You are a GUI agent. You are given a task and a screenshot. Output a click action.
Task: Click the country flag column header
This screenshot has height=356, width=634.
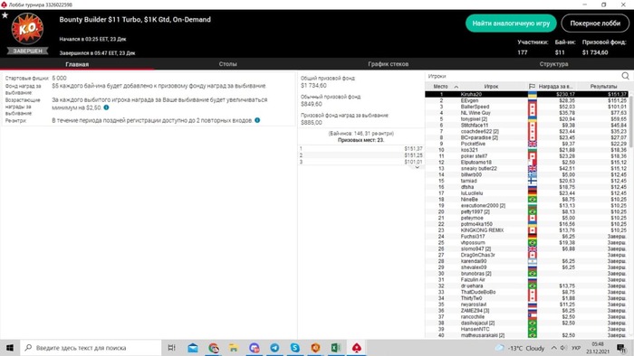533,86
